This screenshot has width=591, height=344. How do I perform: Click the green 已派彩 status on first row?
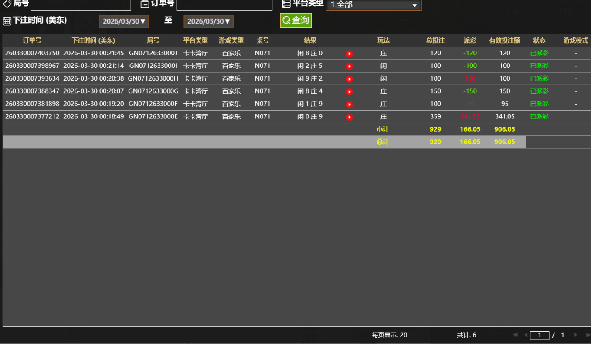(x=539, y=53)
